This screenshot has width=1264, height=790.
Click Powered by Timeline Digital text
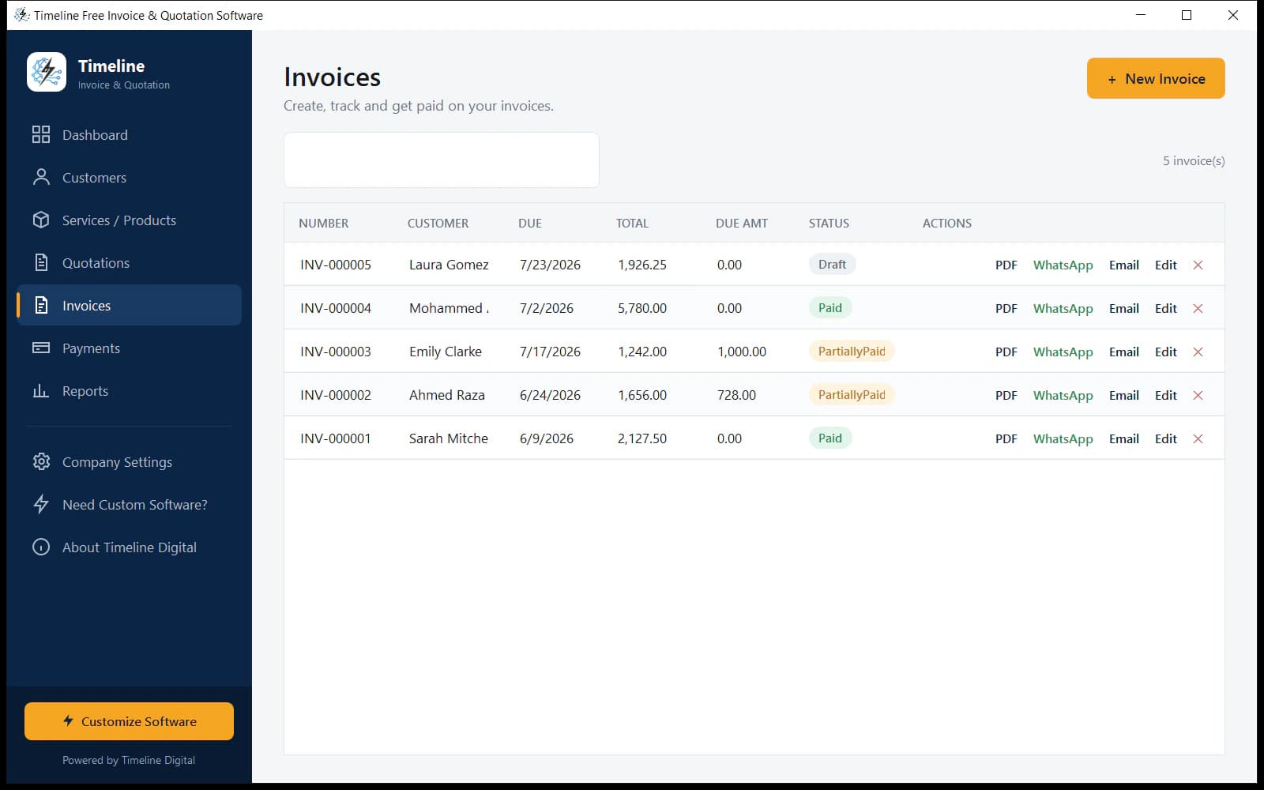coord(129,760)
